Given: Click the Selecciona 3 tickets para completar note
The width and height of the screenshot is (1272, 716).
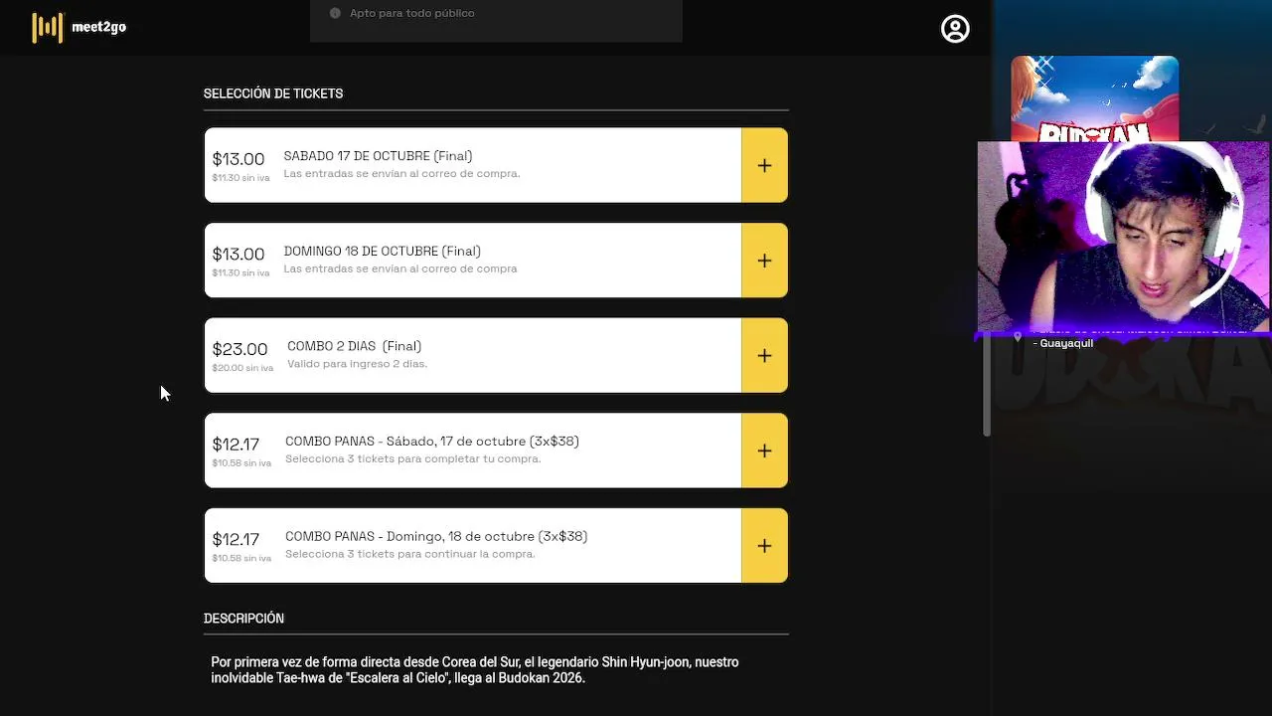Looking at the screenshot, I should [413, 459].
